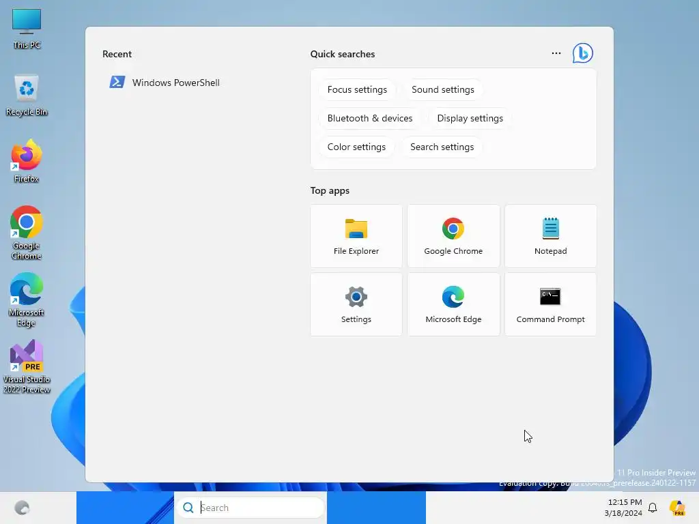Open Bing Chat icon in search panel

click(583, 53)
